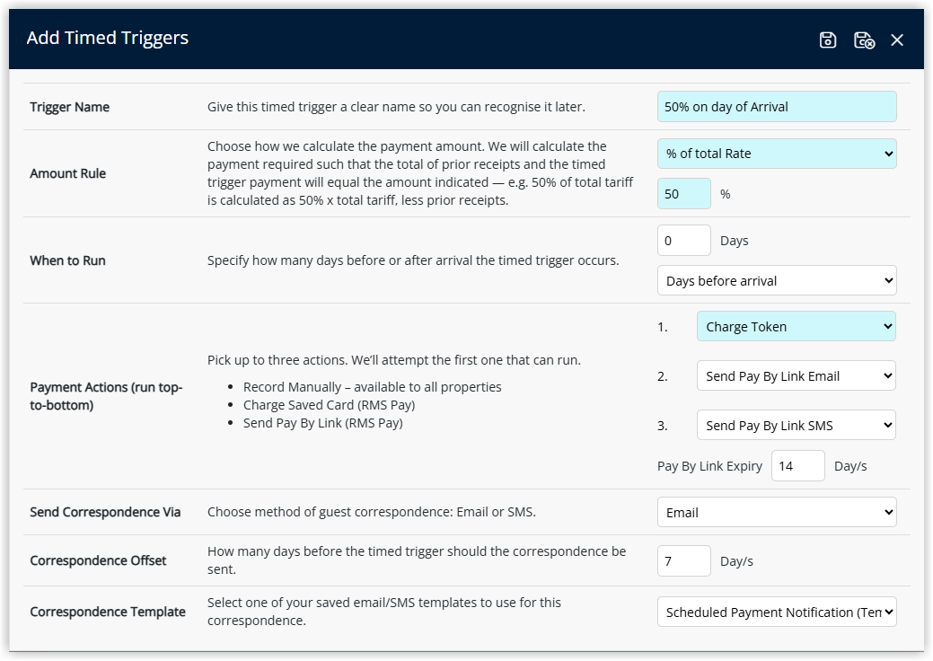
Task: Open the Correspondence Template dropdown
Action: [777, 612]
